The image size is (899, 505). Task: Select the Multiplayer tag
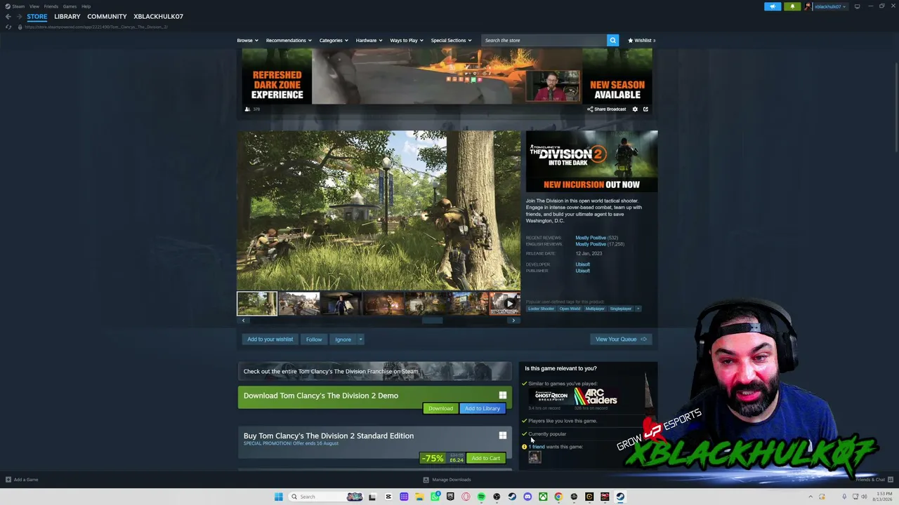pyautogui.click(x=595, y=309)
